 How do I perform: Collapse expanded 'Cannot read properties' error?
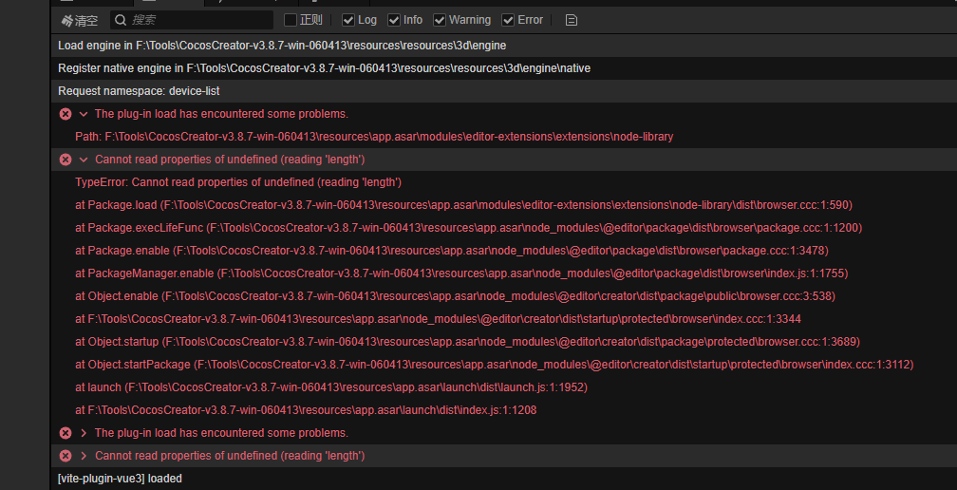click(84, 160)
